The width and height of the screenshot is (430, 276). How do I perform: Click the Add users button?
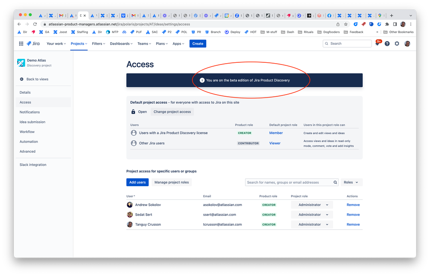click(137, 182)
